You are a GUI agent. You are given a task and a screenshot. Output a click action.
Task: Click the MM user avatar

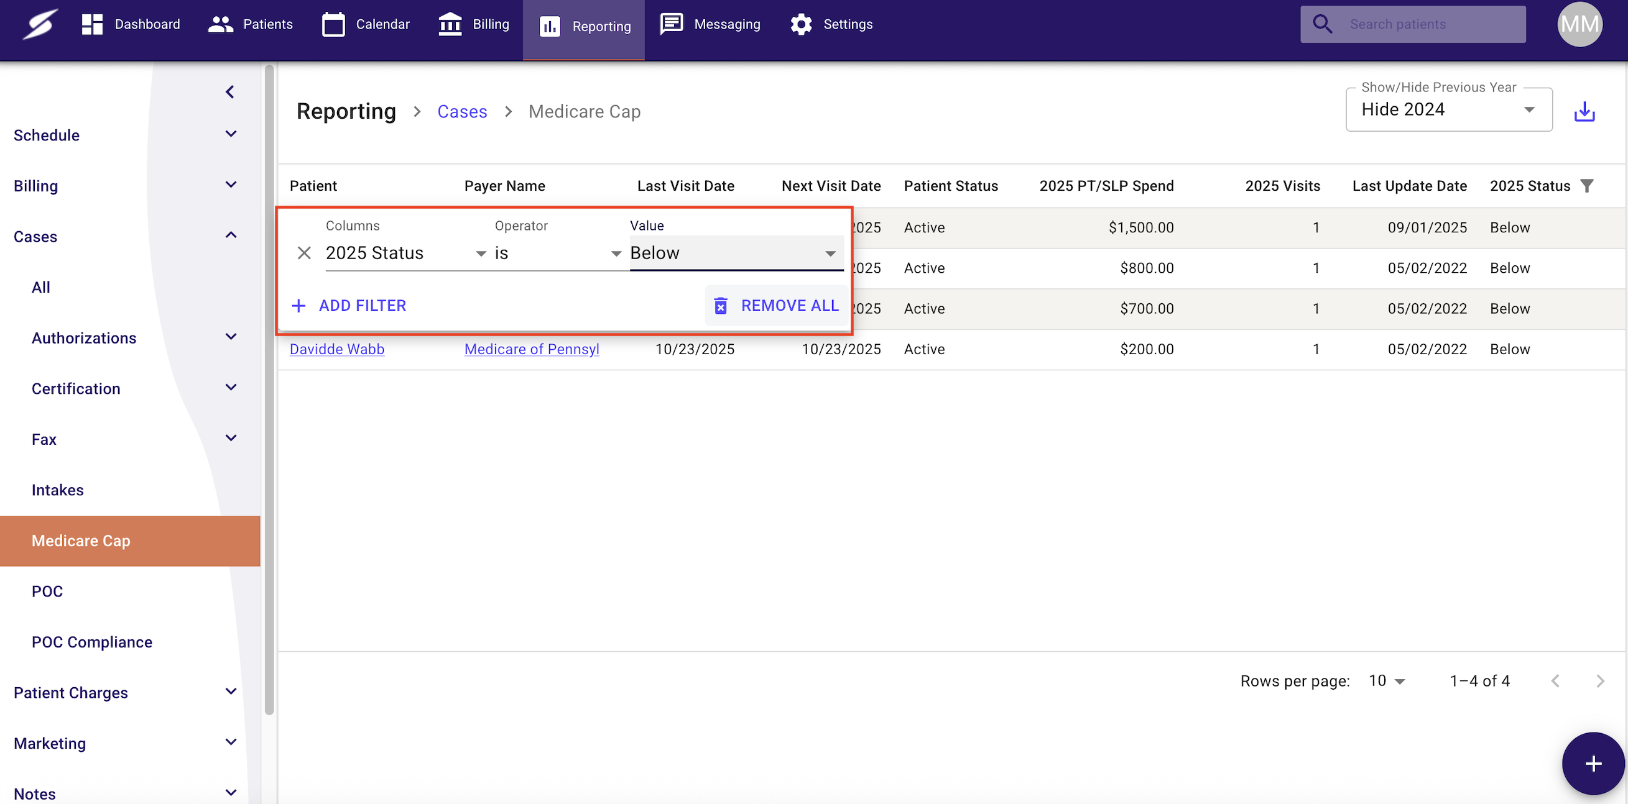click(x=1579, y=25)
